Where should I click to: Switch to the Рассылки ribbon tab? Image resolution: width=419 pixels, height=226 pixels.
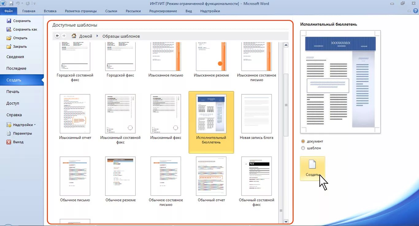click(x=133, y=11)
